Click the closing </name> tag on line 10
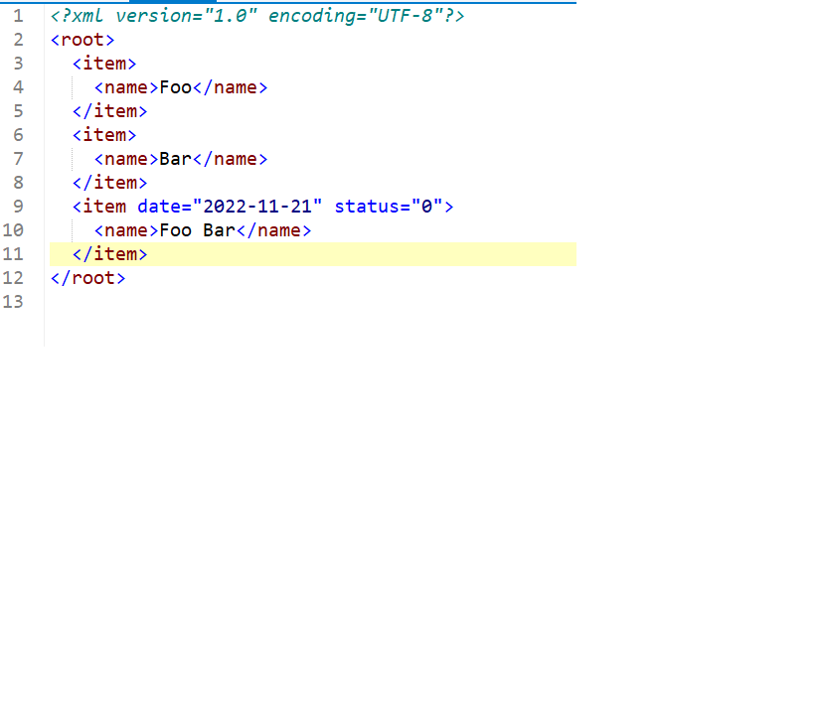Screen dimensions: 822x715 pyautogui.click(x=273, y=230)
